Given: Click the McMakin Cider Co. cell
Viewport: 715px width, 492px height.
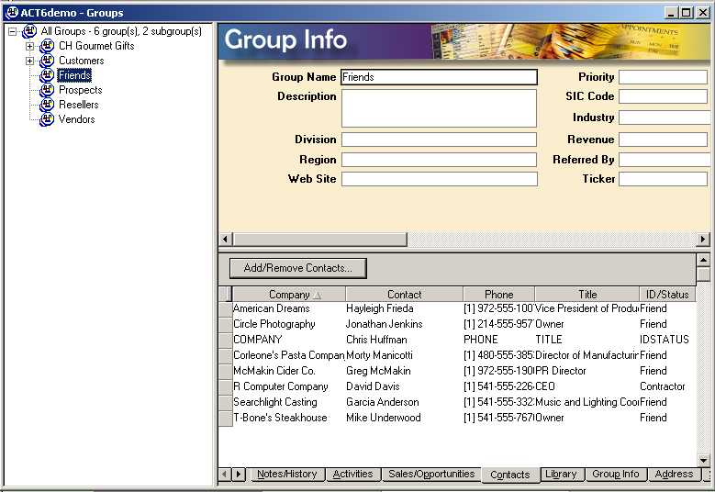Looking at the screenshot, I should (288, 371).
